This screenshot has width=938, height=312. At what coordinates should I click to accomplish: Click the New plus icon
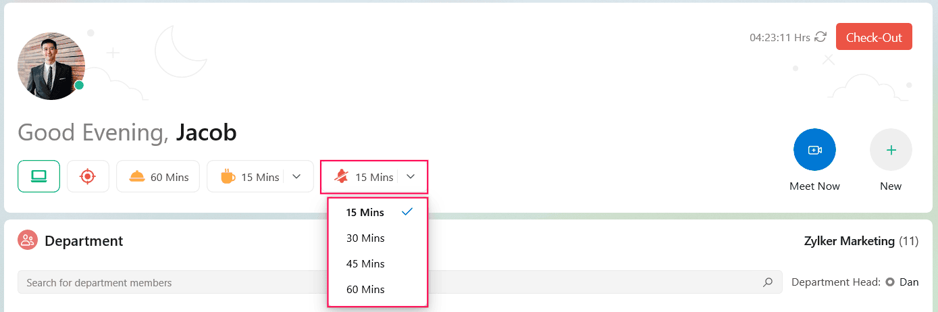tap(891, 150)
